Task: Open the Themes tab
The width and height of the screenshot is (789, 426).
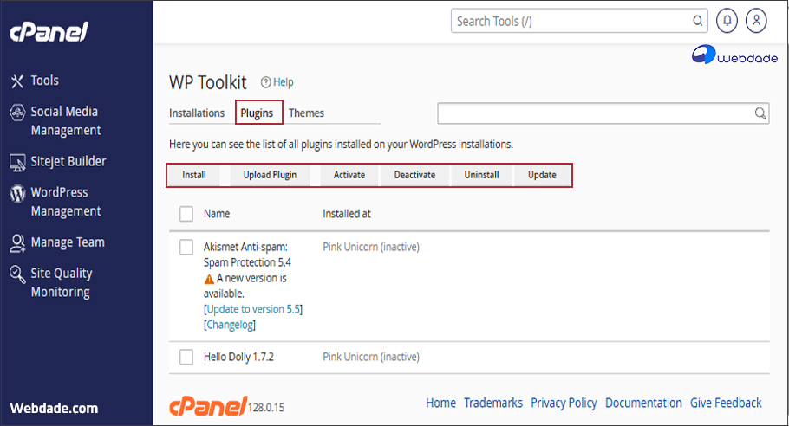Action: pyautogui.click(x=306, y=113)
